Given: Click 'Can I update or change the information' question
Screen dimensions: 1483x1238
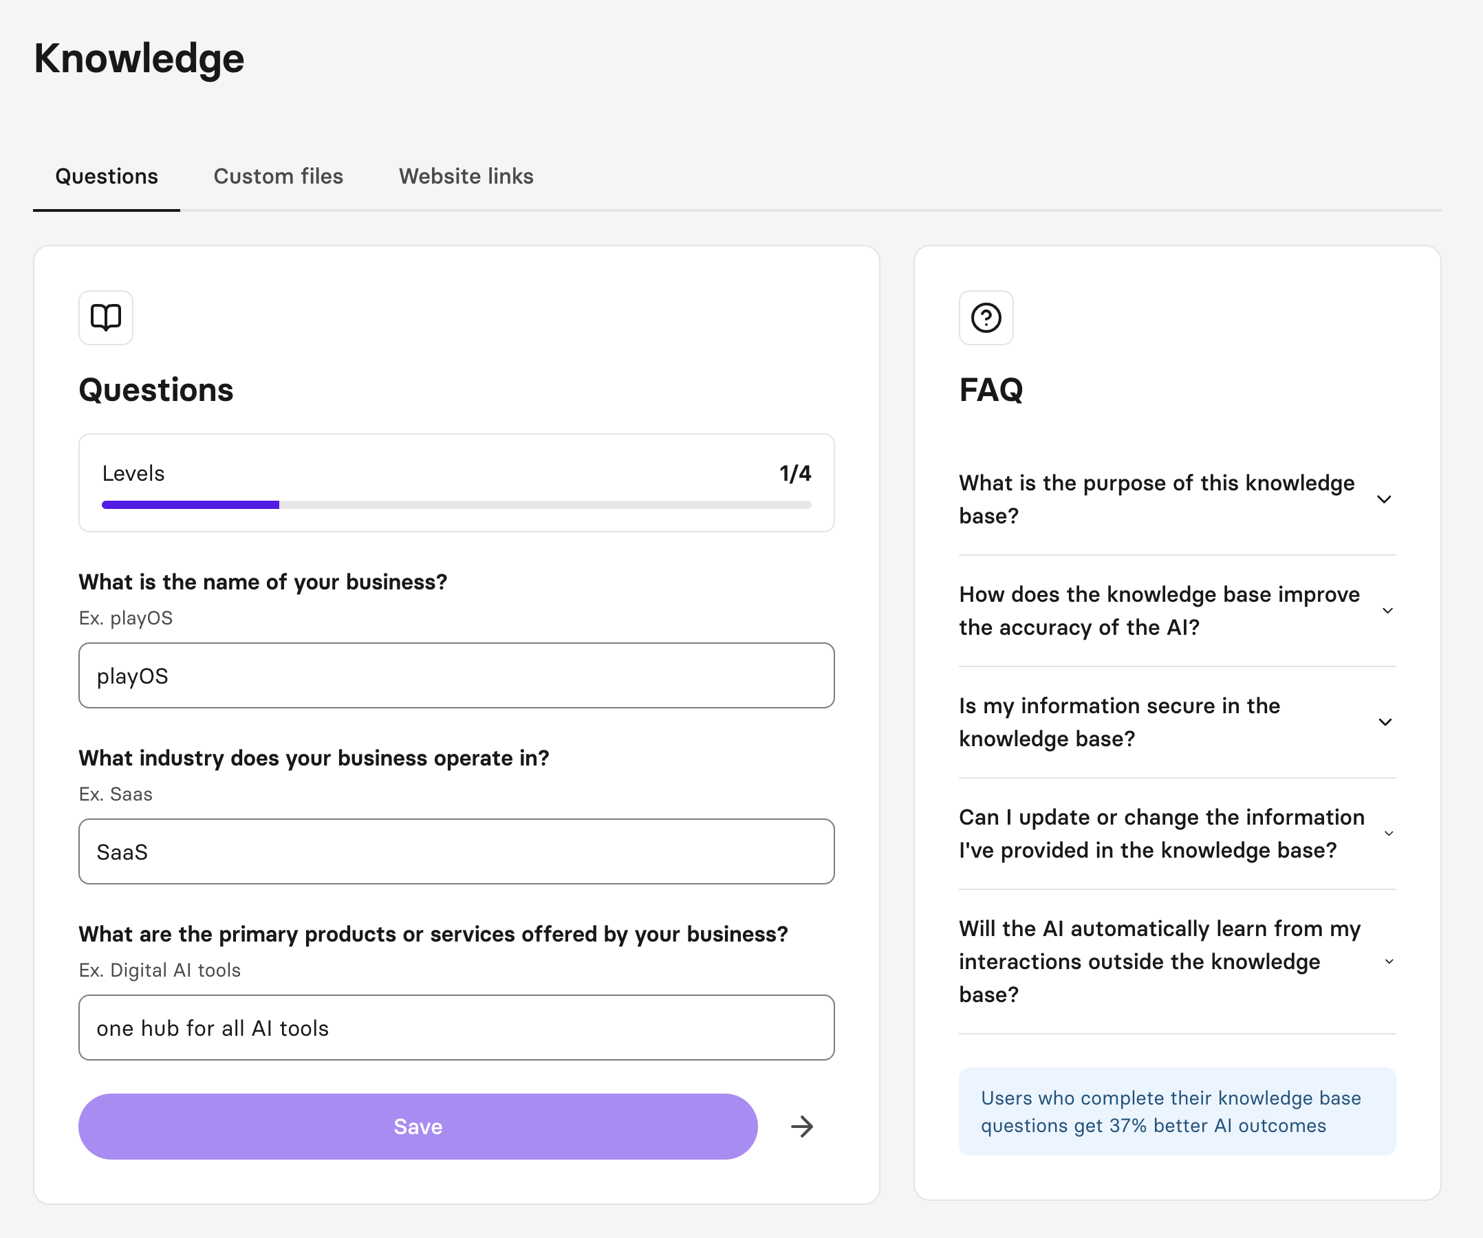Looking at the screenshot, I should 1162,834.
